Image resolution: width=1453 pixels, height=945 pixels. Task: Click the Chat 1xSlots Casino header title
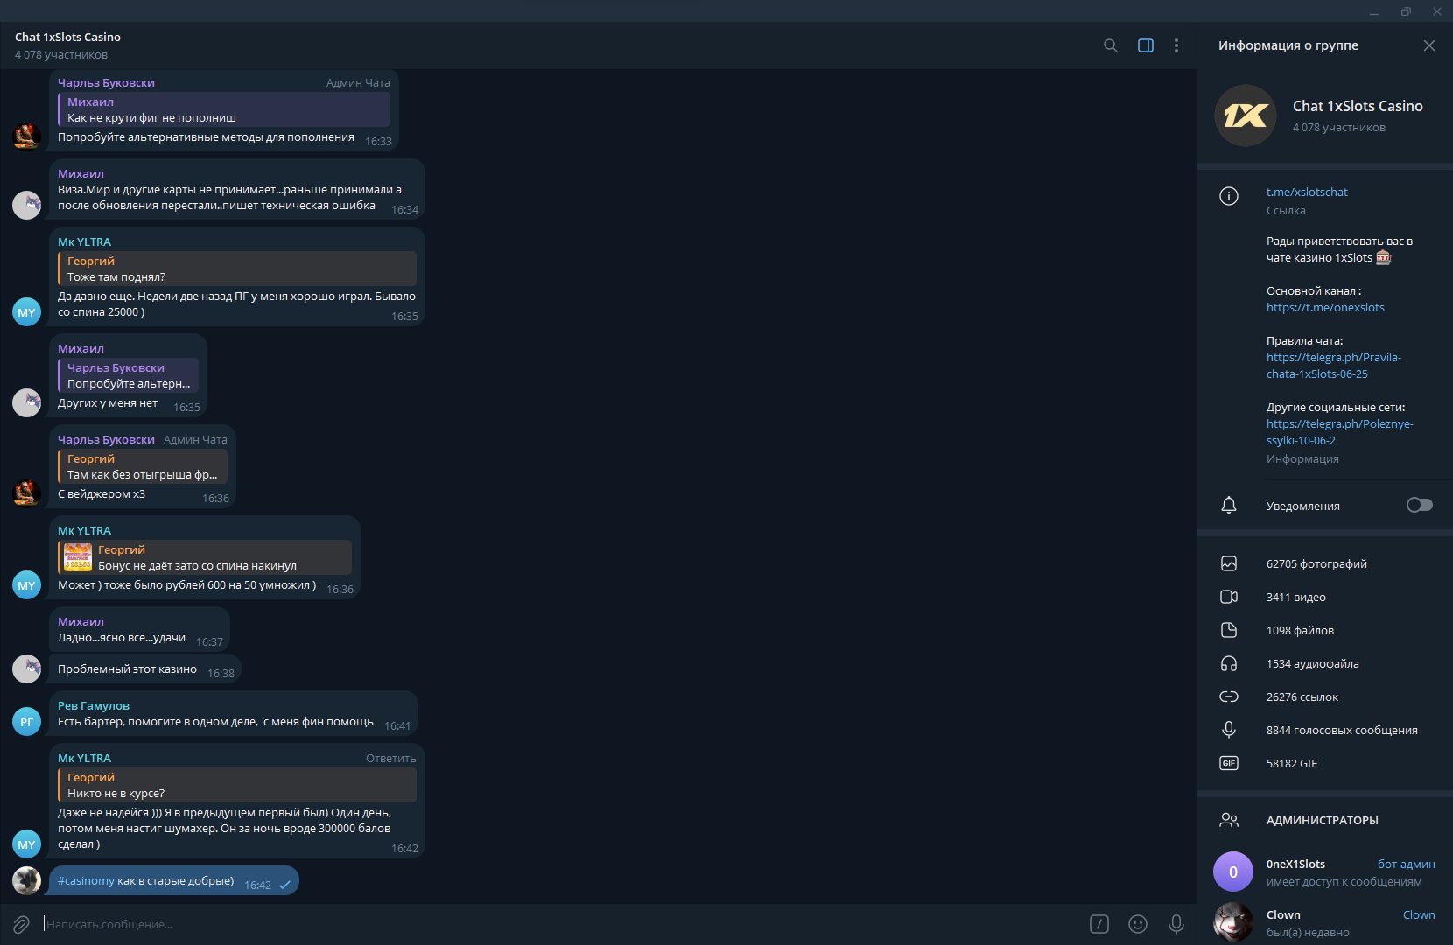[67, 37]
